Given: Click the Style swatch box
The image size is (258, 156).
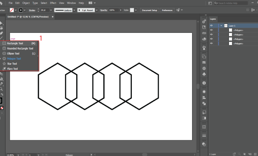Looking at the screenshot, I should tap(132, 10).
